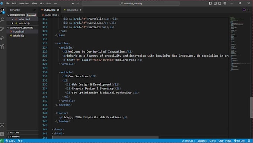The height and width of the screenshot is (143, 253).
Task: Open toturial1.js in folder tree
Action: pos(18,36)
